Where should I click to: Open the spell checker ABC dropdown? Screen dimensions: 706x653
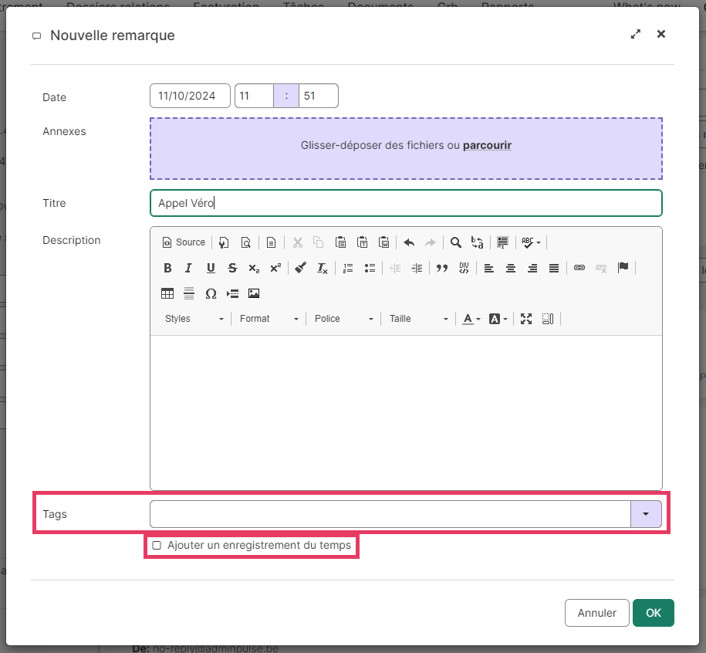tap(531, 242)
